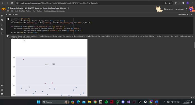
Task: View site information icon
Action: pyautogui.click(x=18, y=3)
